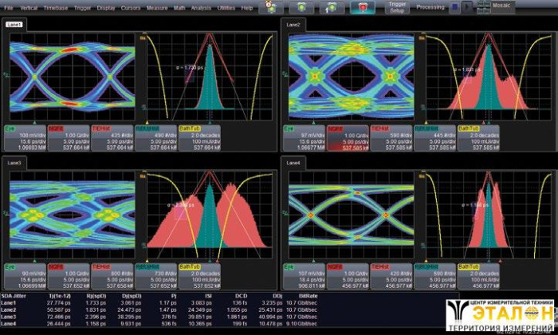
Task: Click the play arrow icon next to the stop square
Action: [468, 8]
